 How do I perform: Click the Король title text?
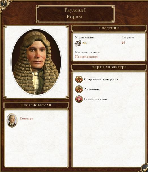(75, 17)
